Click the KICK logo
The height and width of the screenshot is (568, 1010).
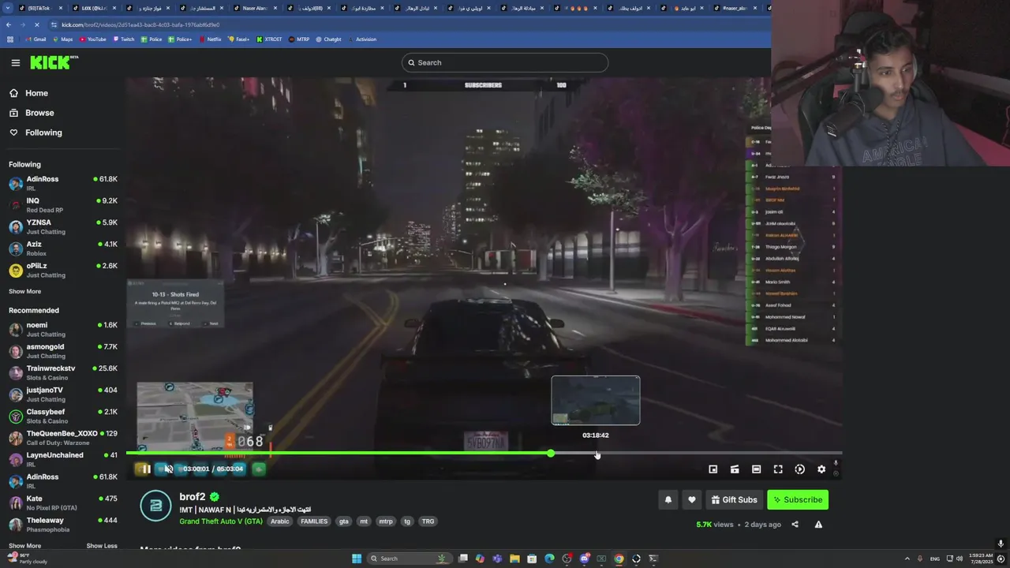[54, 62]
